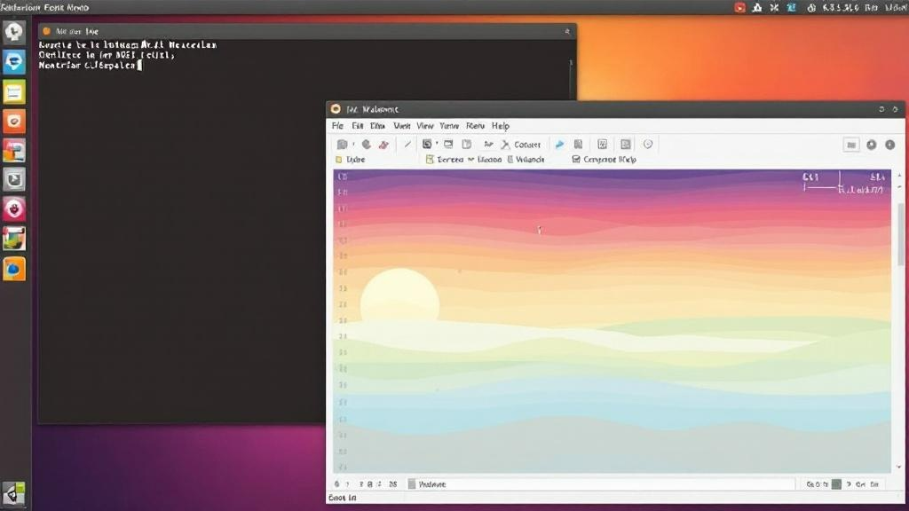
Task: Click the blue brush icon in the toolbar
Action: (x=559, y=144)
